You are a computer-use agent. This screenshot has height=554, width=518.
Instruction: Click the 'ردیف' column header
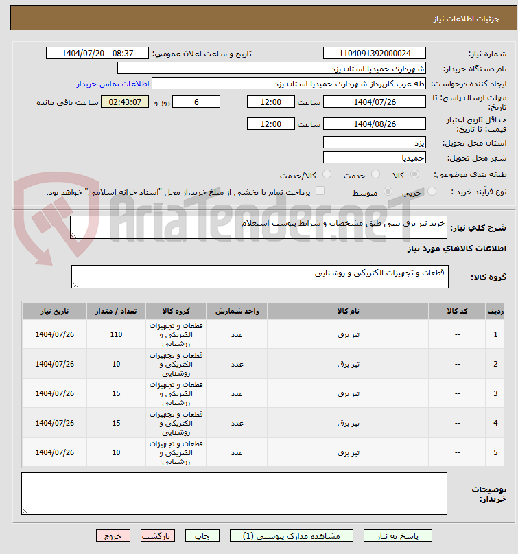(495, 311)
